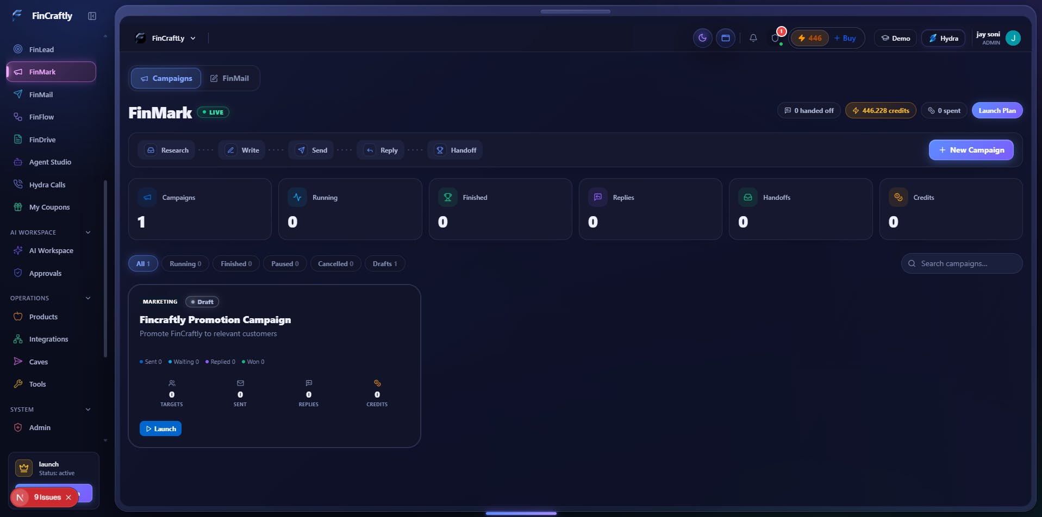Collapse the System section chevron
Viewport: 1042px width, 517px height.
[88, 409]
